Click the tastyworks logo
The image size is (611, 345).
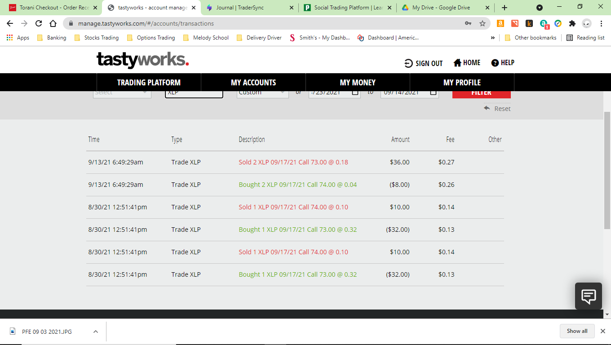pos(142,60)
